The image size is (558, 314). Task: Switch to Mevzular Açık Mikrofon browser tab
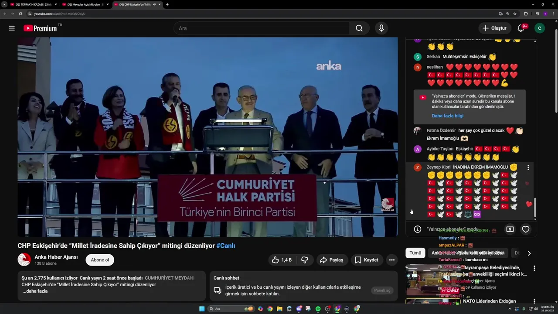click(85, 4)
